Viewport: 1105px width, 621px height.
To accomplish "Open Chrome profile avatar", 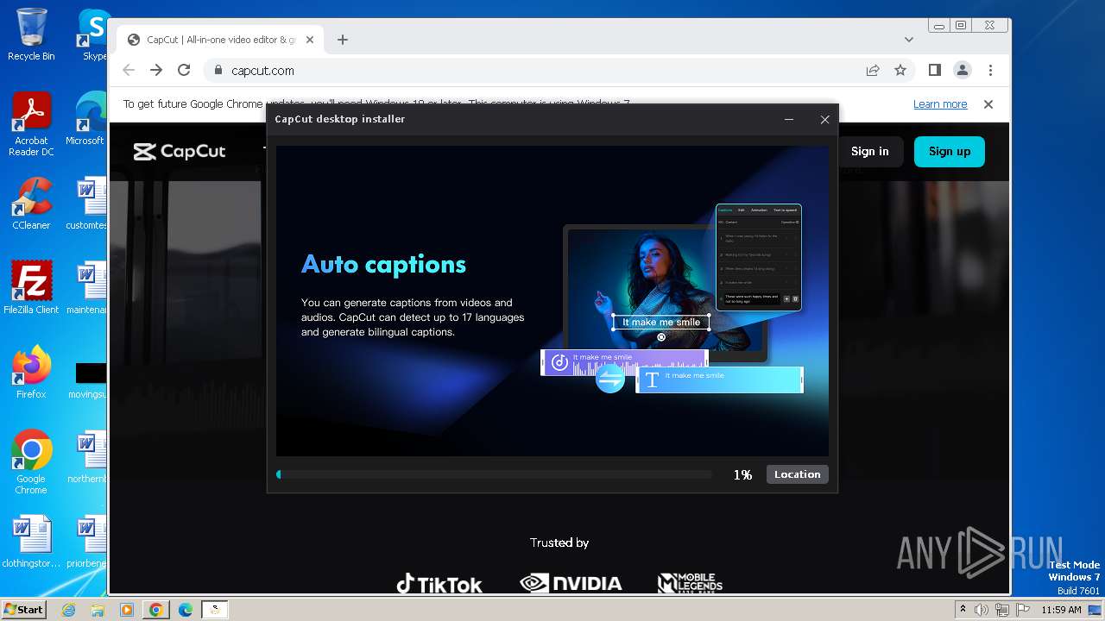I will (x=962, y=71).
